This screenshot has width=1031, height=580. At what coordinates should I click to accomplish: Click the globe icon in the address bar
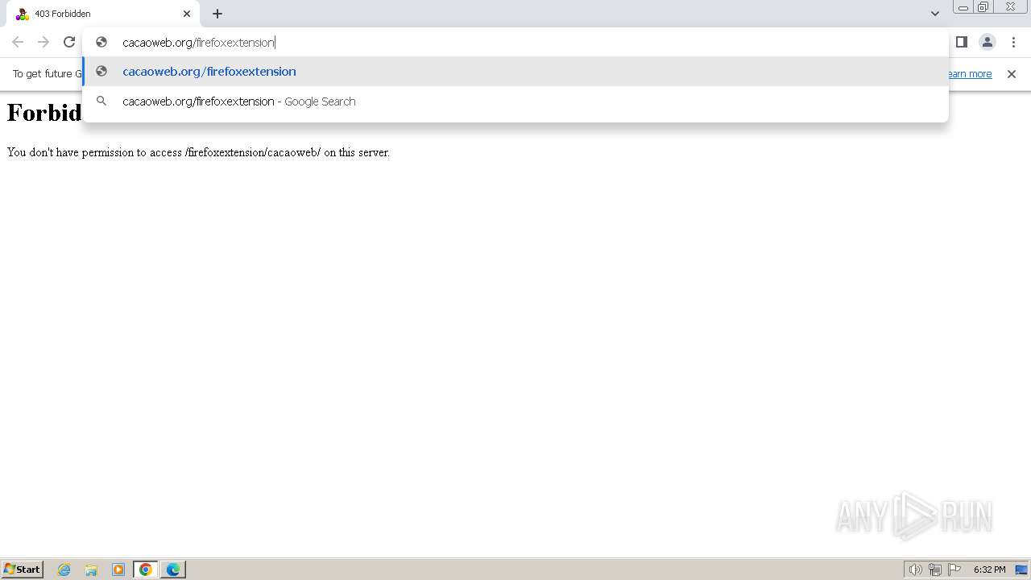point(101,42)
